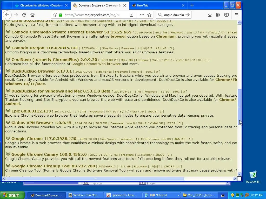Viewport: 266px width, 199px height.
Task: Reload the current page
Action: [x=24, y=15]
